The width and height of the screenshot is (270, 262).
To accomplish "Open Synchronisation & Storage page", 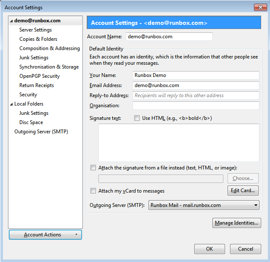I will coord(49,67).
